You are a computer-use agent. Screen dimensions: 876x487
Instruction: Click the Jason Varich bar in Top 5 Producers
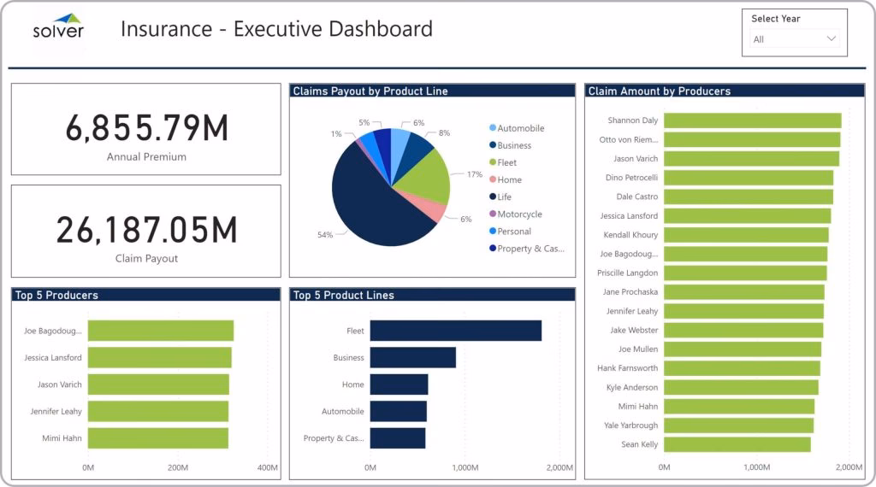pos(158,384)
